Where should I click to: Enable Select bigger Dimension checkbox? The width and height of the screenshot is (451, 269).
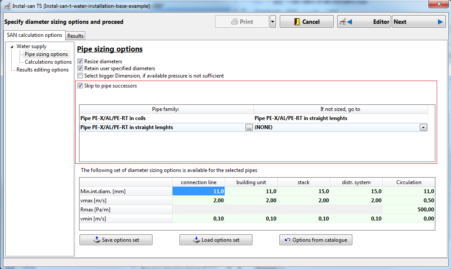point(80,76)
